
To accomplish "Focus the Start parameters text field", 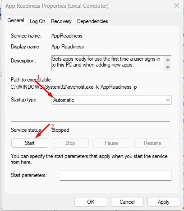I will tap(115, 175).
